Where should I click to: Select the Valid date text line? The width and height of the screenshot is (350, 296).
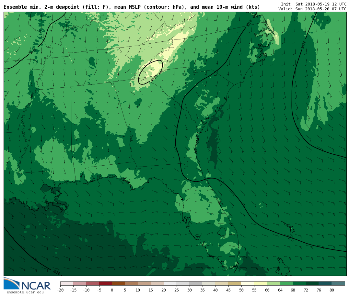[x=312, y=9]
